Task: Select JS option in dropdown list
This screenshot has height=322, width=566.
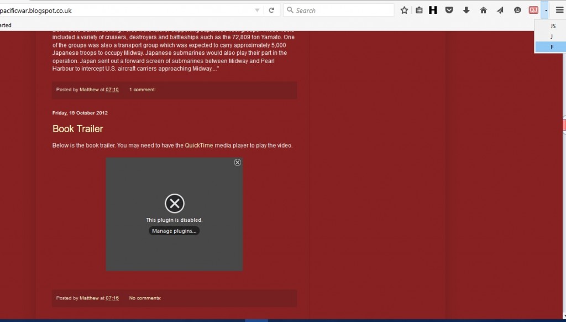Action: (x=553, y=26)
